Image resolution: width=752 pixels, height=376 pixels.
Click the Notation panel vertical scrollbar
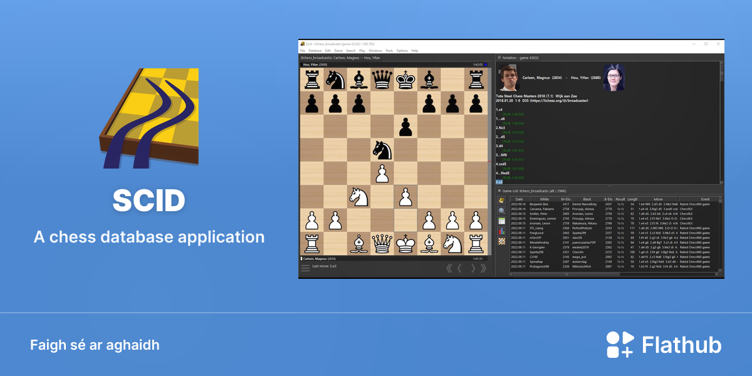[723, 122]
